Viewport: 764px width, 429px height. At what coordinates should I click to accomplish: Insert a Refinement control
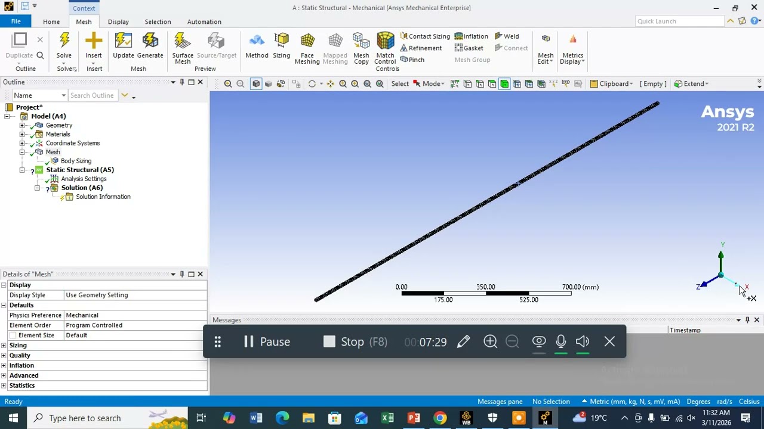pyautogui.click(x=421, y=48)
